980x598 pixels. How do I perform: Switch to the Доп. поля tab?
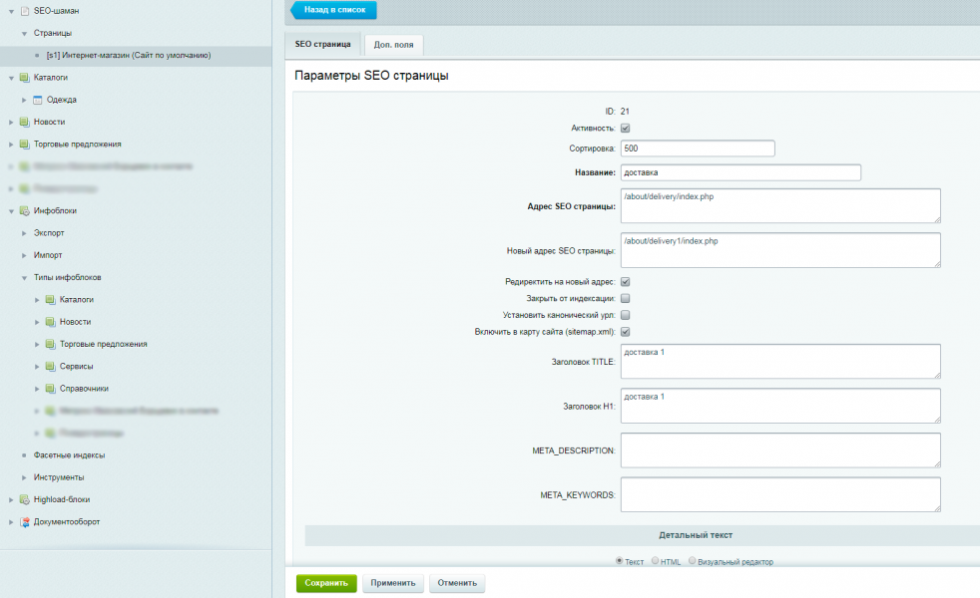393,45
